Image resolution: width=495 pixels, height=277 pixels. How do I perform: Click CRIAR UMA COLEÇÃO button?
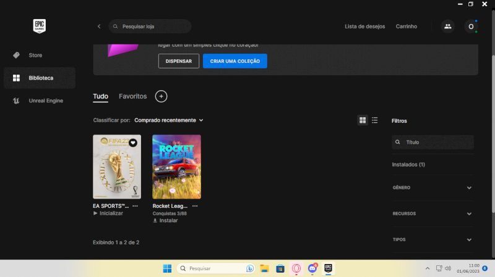tap(235, 61)
